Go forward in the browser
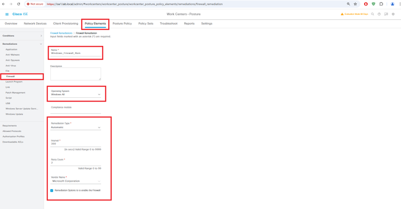401x209 pixels. coord(11,4)
